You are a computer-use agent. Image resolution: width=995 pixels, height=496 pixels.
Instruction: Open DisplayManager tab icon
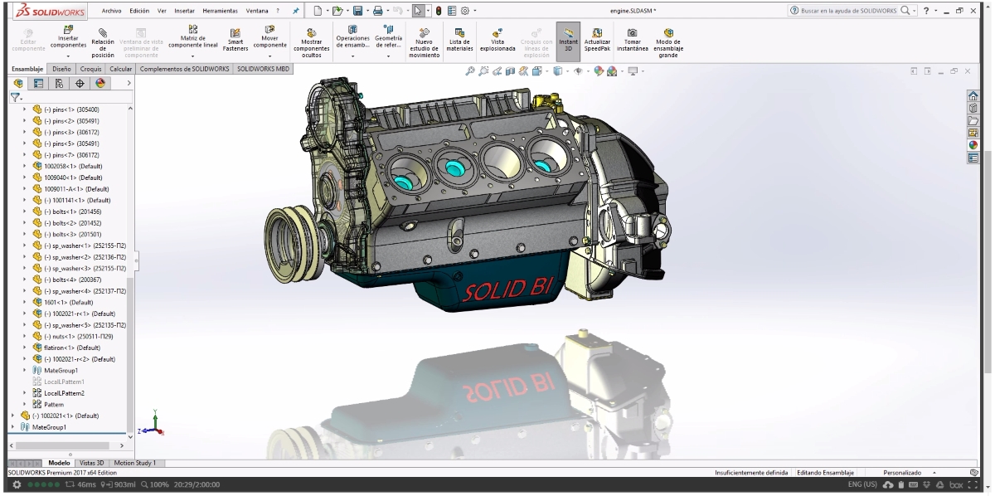click(100, 83)
